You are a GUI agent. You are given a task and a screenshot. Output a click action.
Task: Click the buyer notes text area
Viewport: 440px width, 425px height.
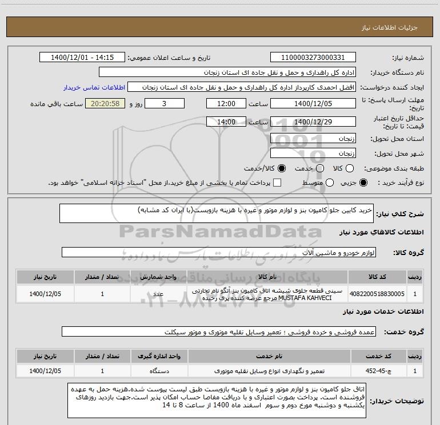pyautogui.click(x=217, y=400)
